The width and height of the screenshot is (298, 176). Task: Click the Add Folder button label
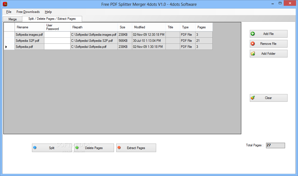coord(268,54)
